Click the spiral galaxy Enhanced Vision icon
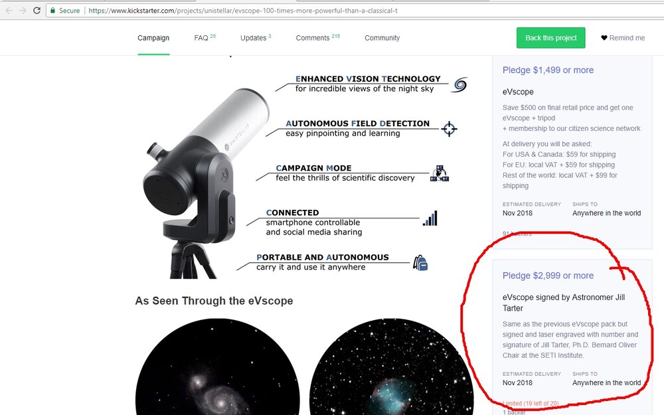Screen dimensions: 664x415 point(460,84)
